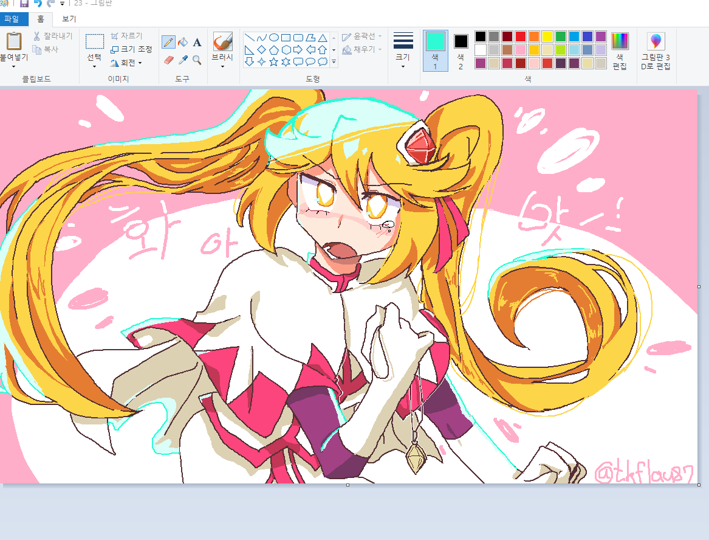Click the Save icon in quick access toolbar

24,3
